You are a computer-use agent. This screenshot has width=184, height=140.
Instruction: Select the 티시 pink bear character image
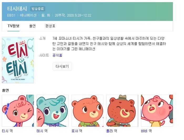[x=18, y=111]
